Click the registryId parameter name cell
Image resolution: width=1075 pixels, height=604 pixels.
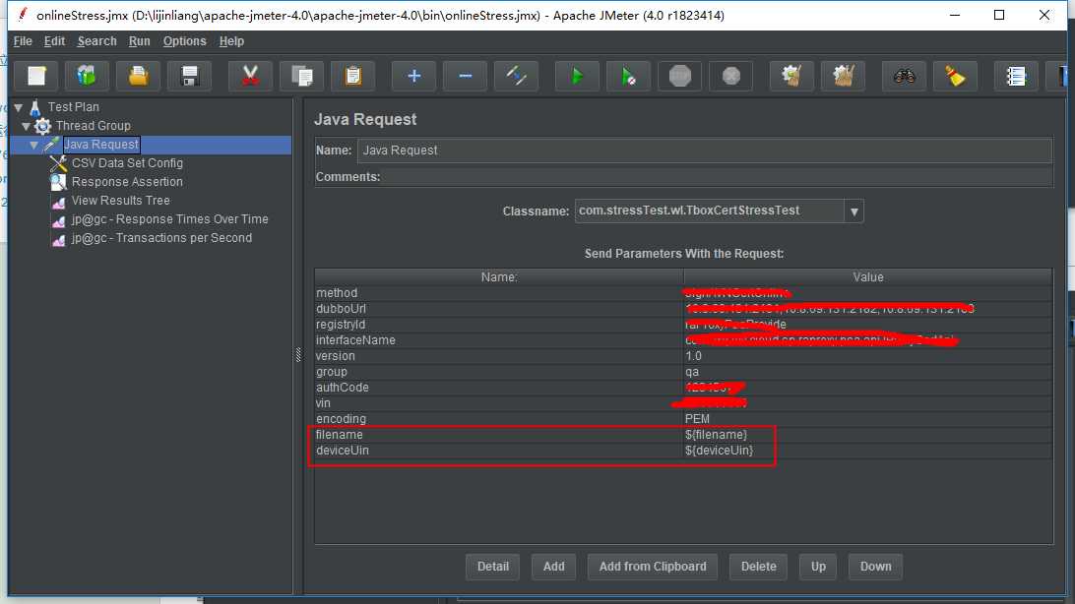[499, 325]
